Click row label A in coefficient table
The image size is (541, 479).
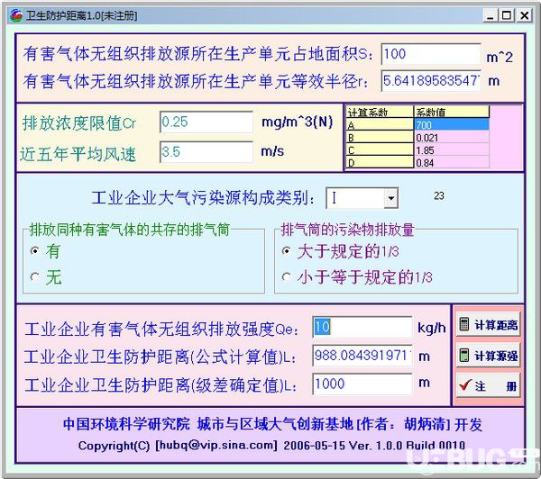[x=380, y=124]
